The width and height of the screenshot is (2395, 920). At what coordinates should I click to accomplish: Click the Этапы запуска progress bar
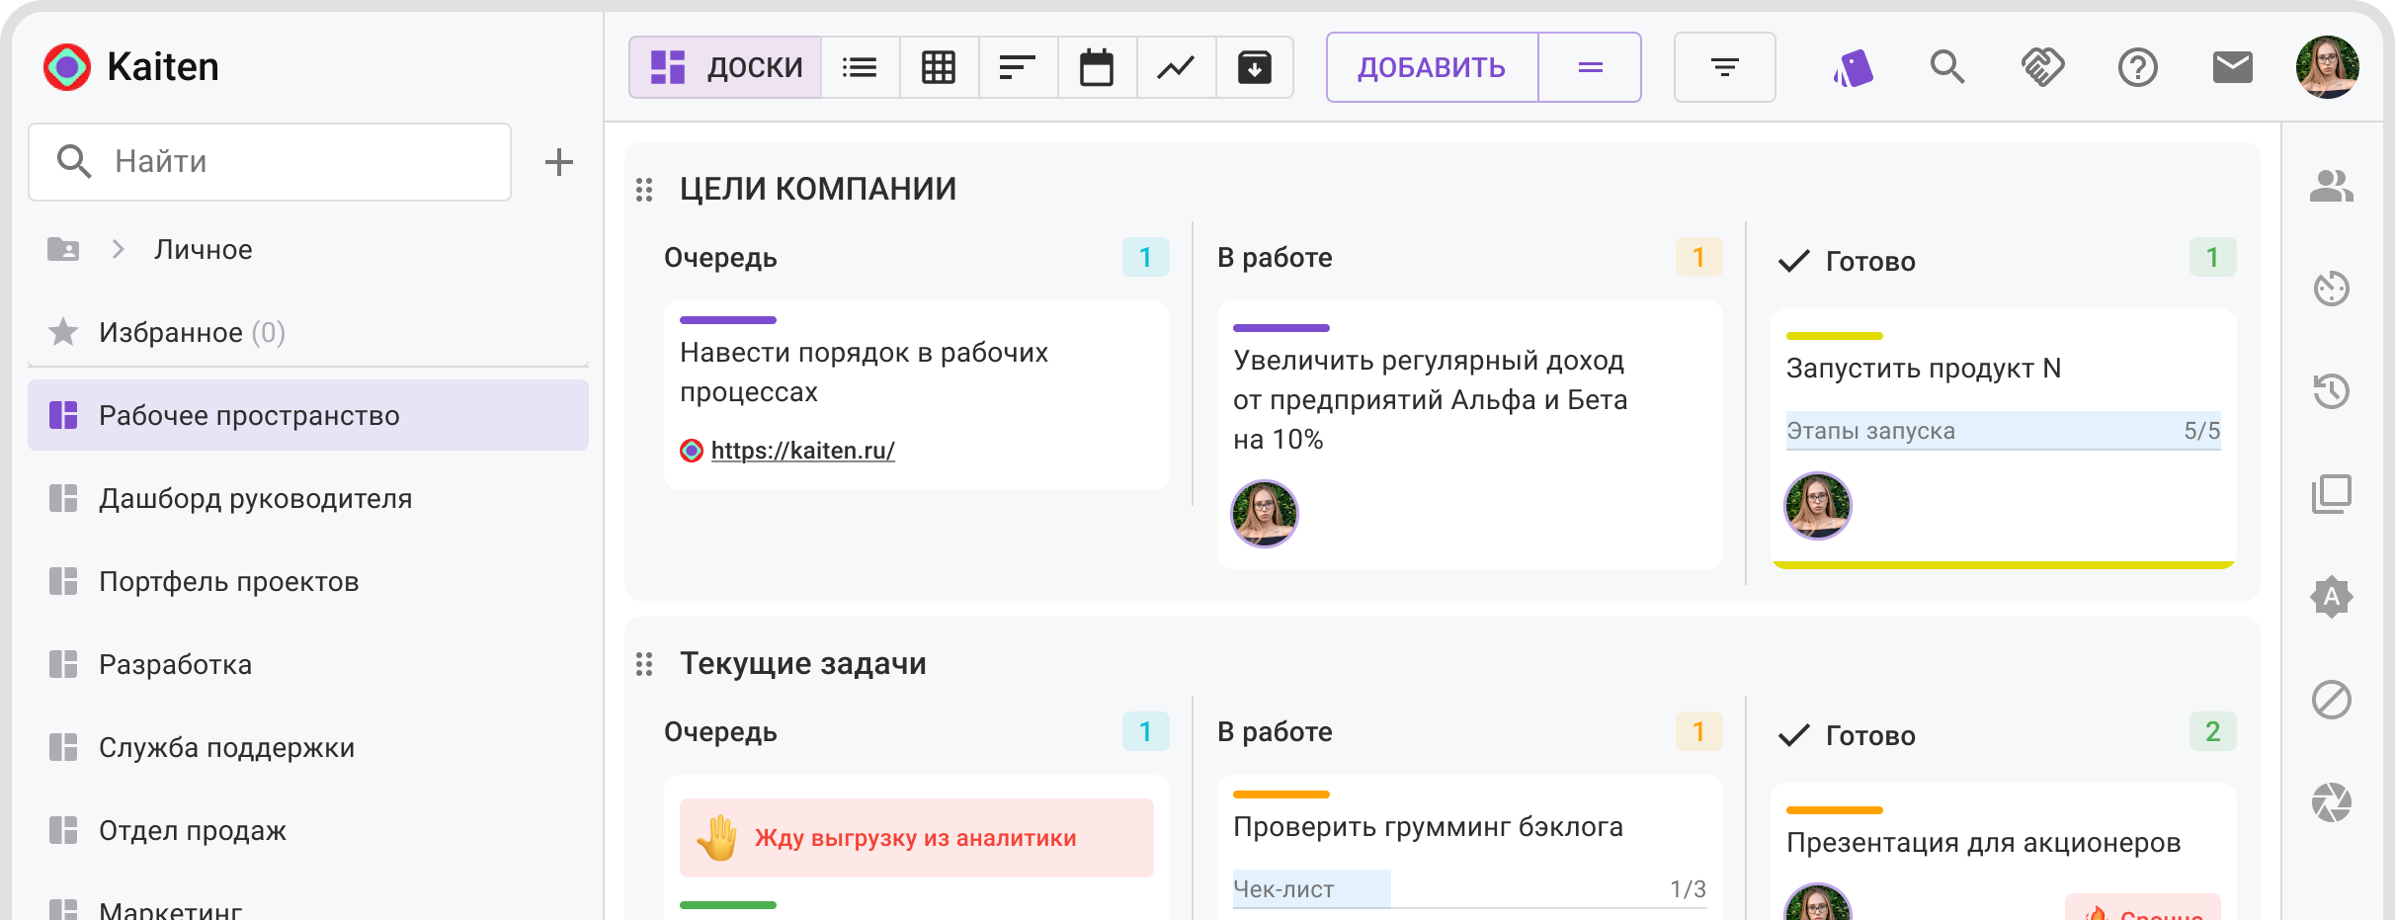point(2003,431)
